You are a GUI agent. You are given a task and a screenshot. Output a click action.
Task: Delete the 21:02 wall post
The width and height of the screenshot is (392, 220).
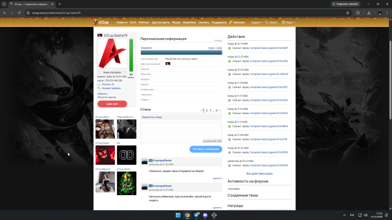click(x=217, y=179)
